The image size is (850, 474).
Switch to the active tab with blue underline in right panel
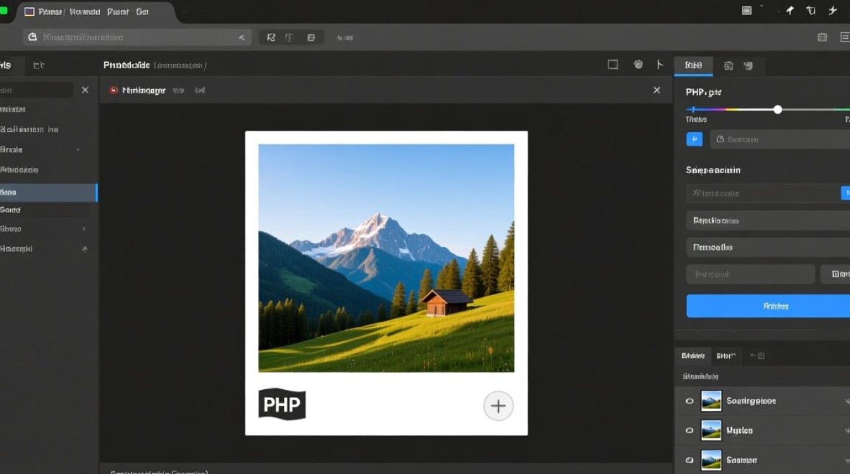[693, 65]
